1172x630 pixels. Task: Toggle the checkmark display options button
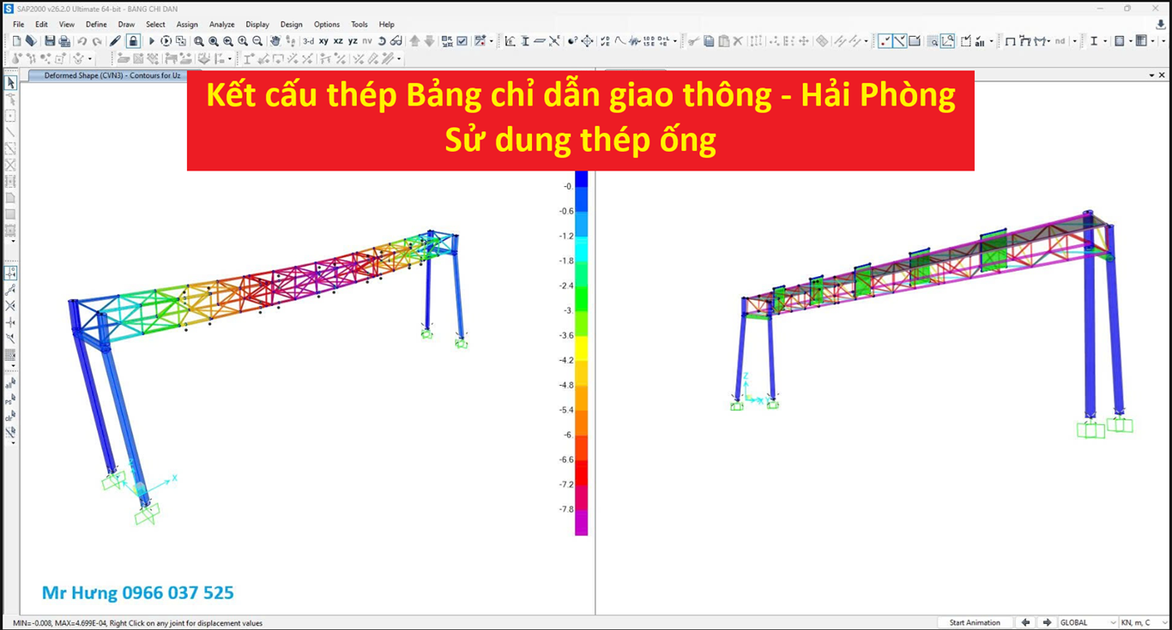click(462, 41)
